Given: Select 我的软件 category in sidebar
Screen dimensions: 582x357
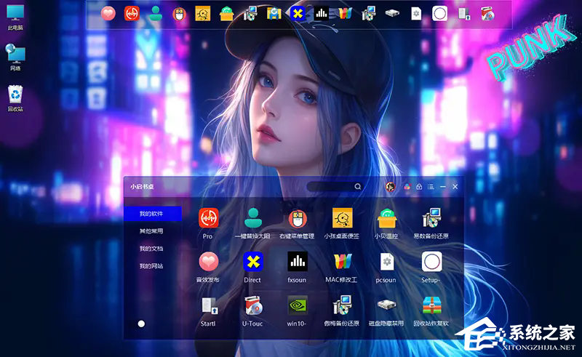Looking at the screenshot, I should (153, 214).
